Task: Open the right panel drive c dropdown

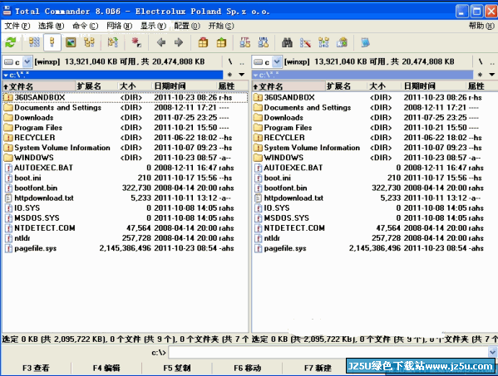Action: pos(277,61)
